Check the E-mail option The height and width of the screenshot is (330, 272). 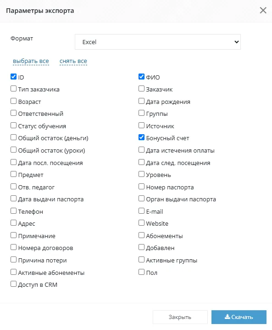(x=142, y=211)
